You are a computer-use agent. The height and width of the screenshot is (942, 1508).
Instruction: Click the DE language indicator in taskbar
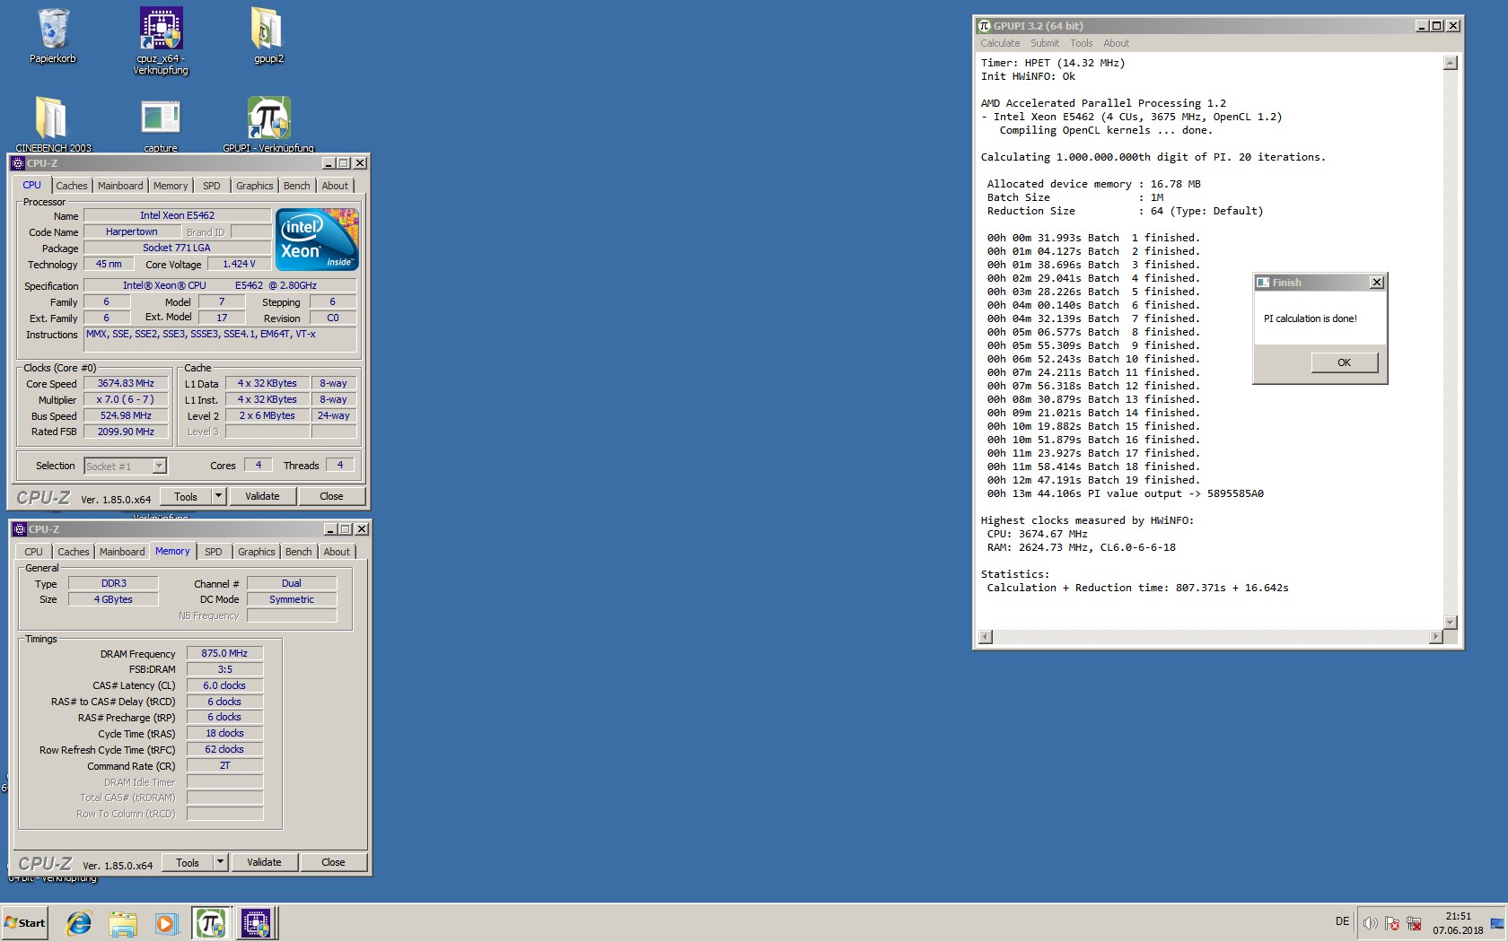[x=1342, y=921]
